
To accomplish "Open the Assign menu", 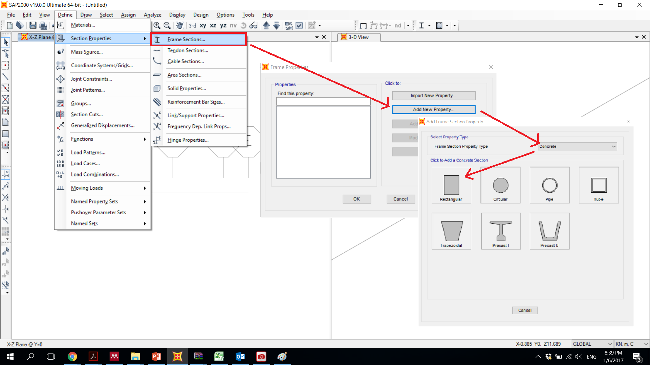I will [x=128, y=15].
